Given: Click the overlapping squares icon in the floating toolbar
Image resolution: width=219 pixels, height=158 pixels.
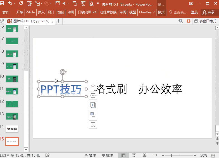Looking at the screenshot, I should click(x=93, y=115).
